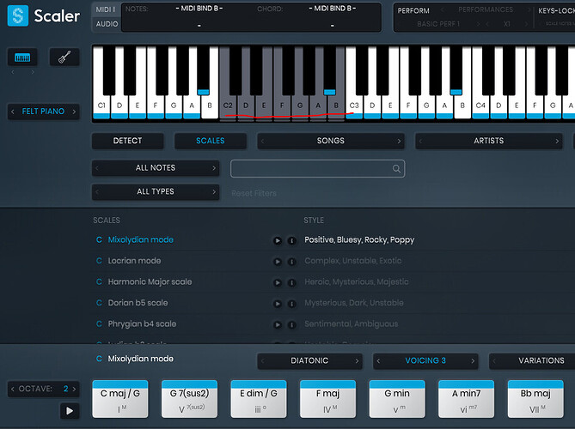Select previous instrument before Felt Piano
The width and height of the screenshot is (575, 429).
[x=13, y=112]
